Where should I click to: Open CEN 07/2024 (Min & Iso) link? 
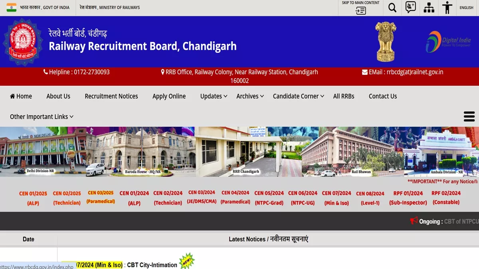pyautogui.click(x=336, y=198)
